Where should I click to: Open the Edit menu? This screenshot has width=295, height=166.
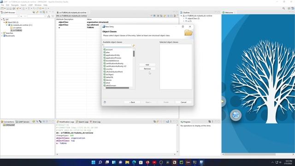pyautogui.click(x=7, y=5)
